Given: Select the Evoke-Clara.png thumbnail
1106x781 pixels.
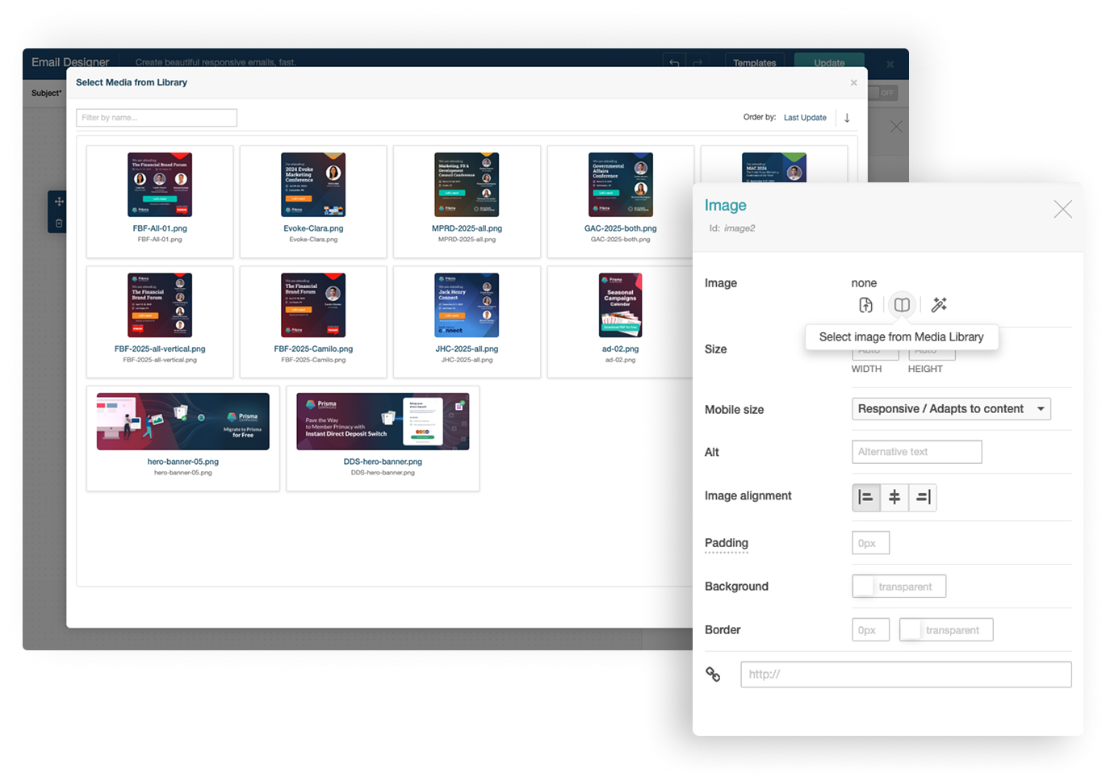Looking at the screenshot, I should [313, 186].
